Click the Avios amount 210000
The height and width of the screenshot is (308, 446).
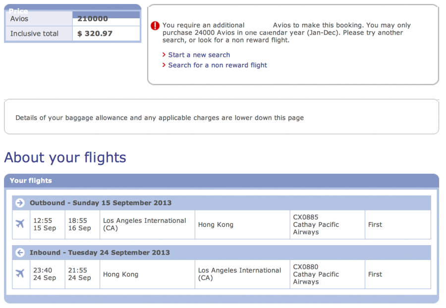click(x=93, y=19)
